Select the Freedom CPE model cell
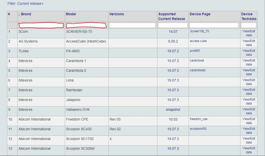Screen dimensions: 265x156 click(x=87, y=121)
